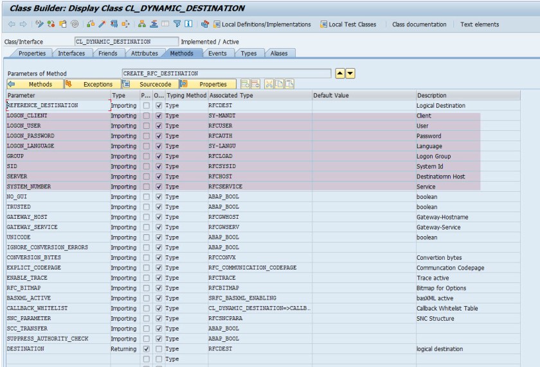540x367 pixels.
Task: Click the information 'i' icon
Action: pos(188,24)
